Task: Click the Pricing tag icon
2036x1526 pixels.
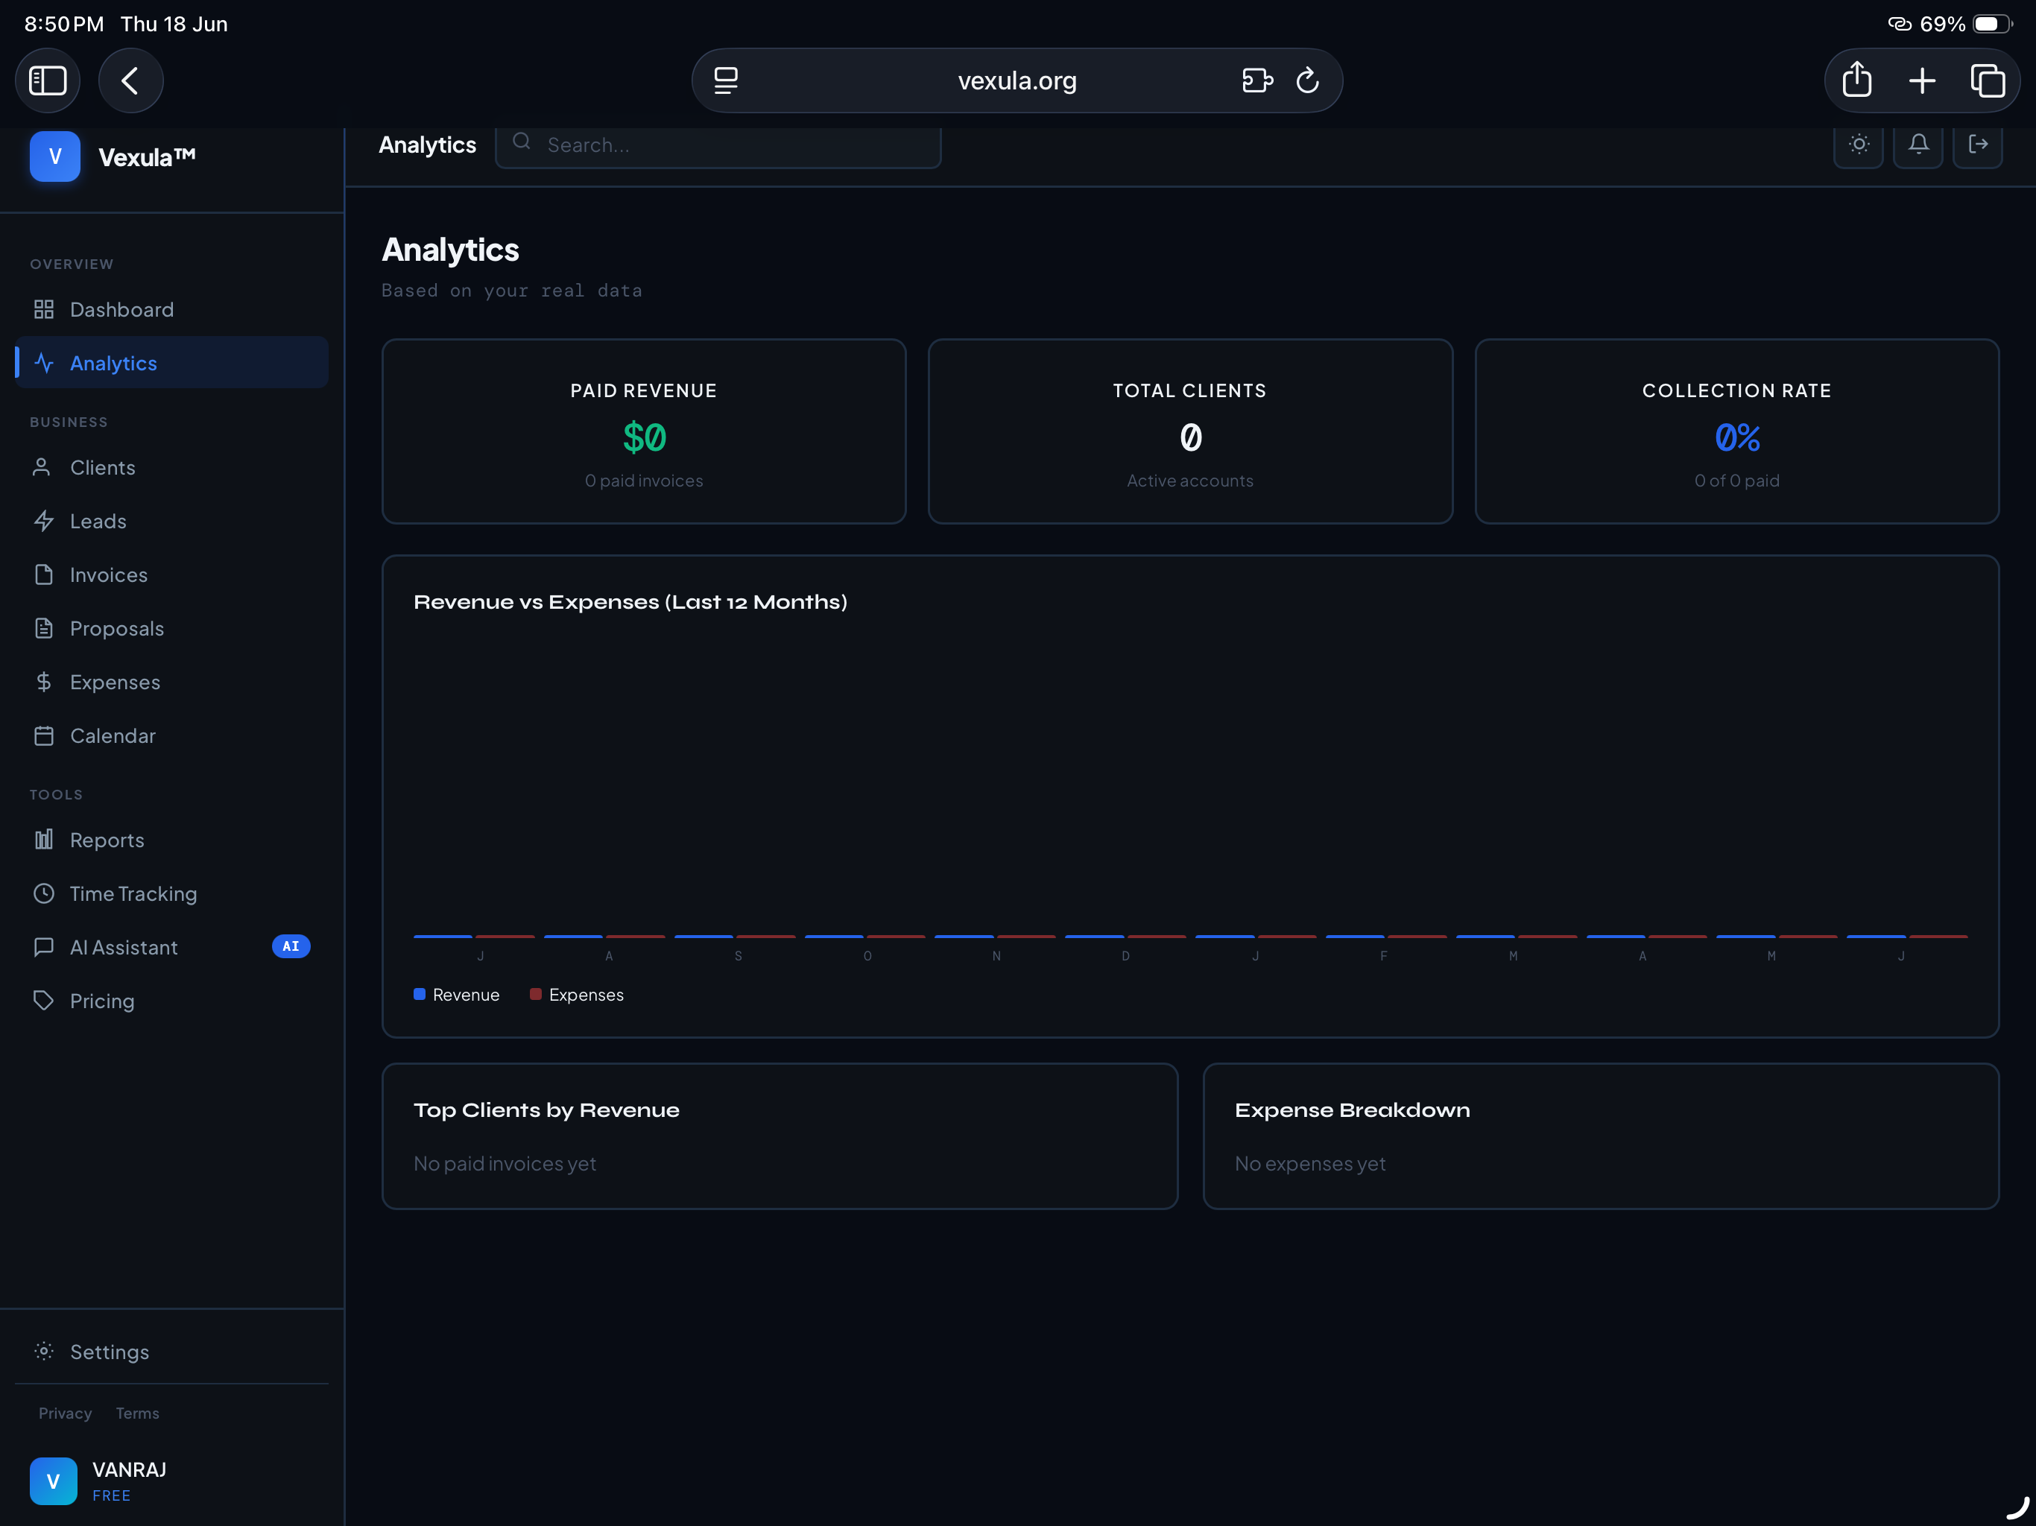Action: click(43, 1001)
